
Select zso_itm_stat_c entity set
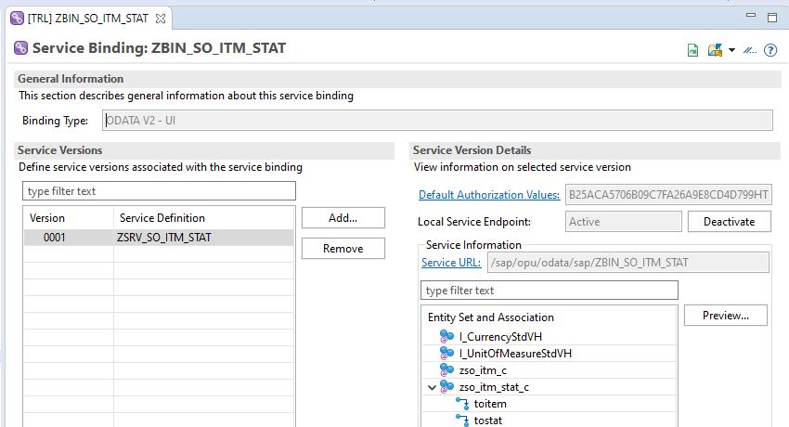494,387
